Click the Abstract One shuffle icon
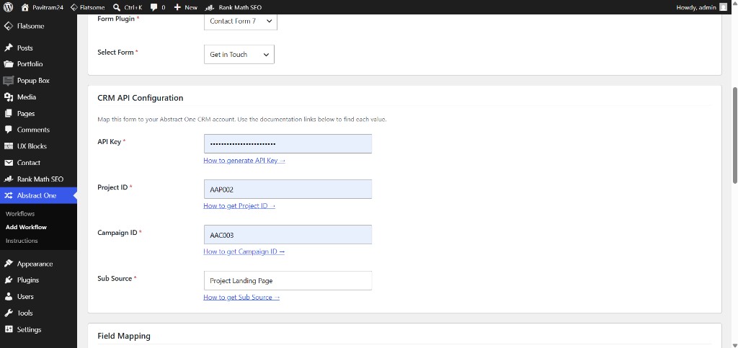Image resolution: width=738 pixels, height=348 pixels. tap(9, 196)
